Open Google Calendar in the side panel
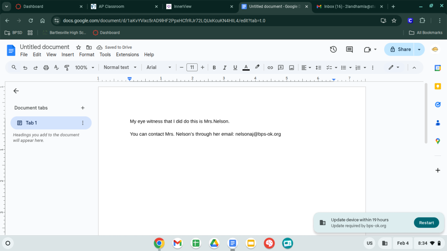This screenshot has height=251, width=447. [438, 68]
